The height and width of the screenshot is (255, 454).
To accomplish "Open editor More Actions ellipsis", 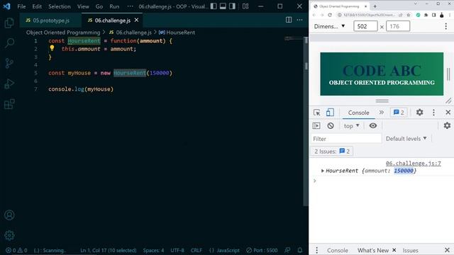I will 299,20.
